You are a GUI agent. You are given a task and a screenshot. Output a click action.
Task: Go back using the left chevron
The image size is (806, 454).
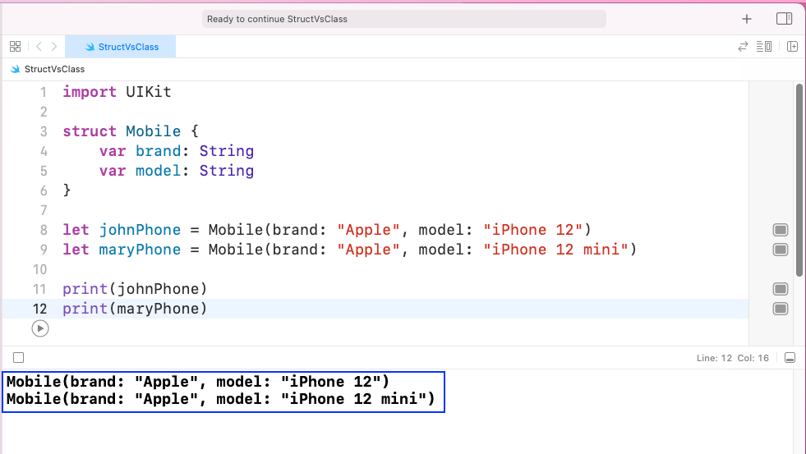39,47
